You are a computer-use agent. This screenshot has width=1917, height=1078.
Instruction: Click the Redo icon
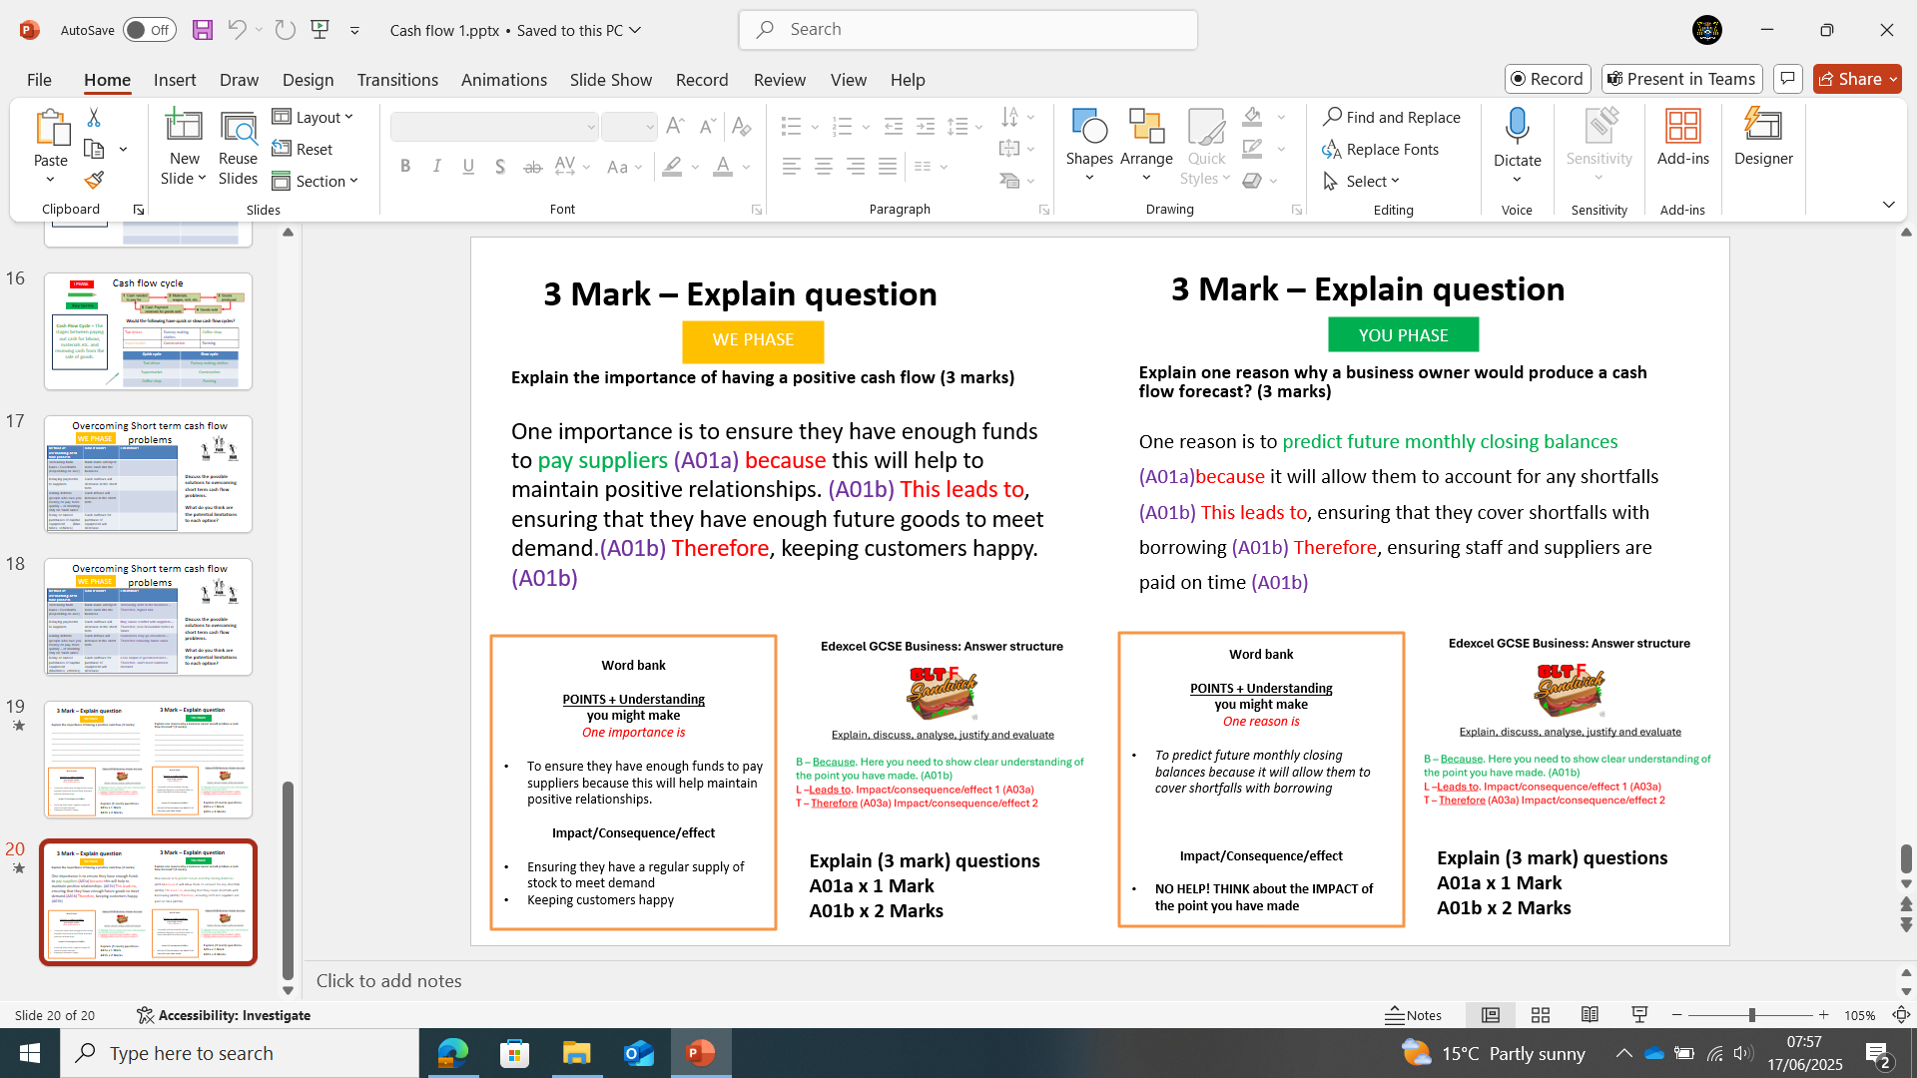pos(286,30)
